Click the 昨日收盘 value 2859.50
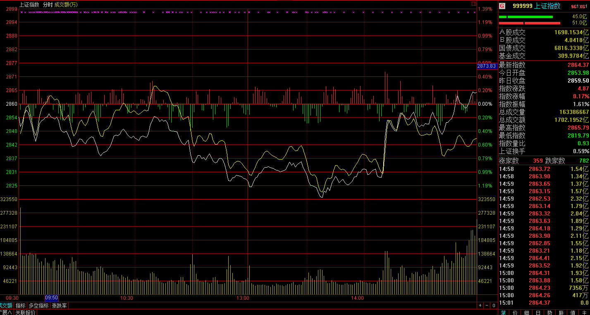This screenshot has height=315, width=590. click(578, 81)
